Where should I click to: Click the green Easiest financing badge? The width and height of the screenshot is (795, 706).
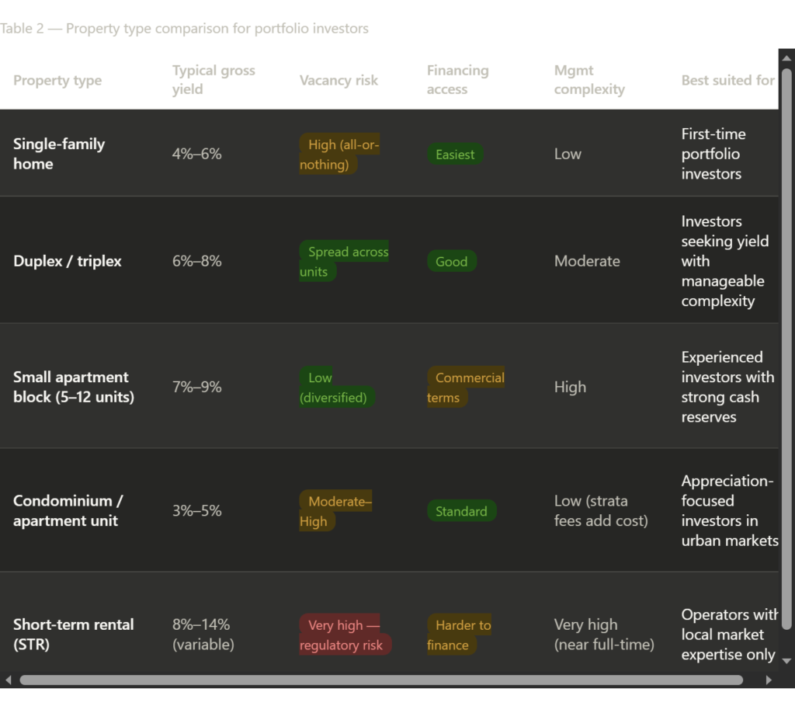coord(455,155)
